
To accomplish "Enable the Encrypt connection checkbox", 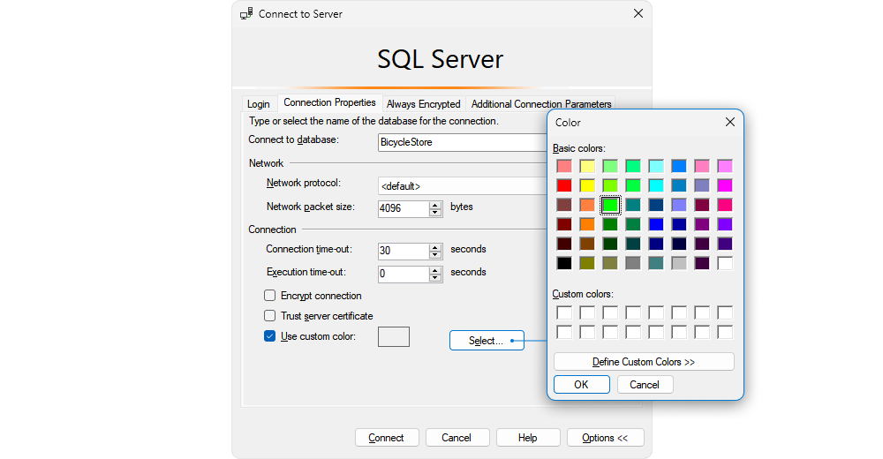I will pyautogui.click(x=269, y=296).
